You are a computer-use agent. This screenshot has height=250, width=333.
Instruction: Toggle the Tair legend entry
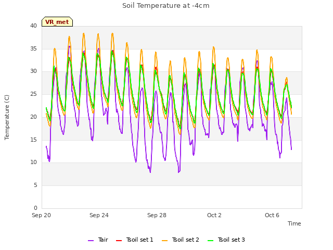pyautogui.click(x=98, y=240)
